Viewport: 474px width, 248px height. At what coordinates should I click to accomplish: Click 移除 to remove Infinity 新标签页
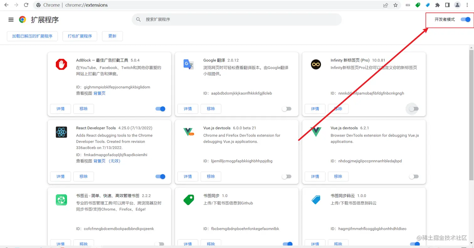(338, 109)
